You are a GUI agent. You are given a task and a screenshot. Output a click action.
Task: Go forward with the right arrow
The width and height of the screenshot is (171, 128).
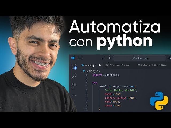(109, 58)
